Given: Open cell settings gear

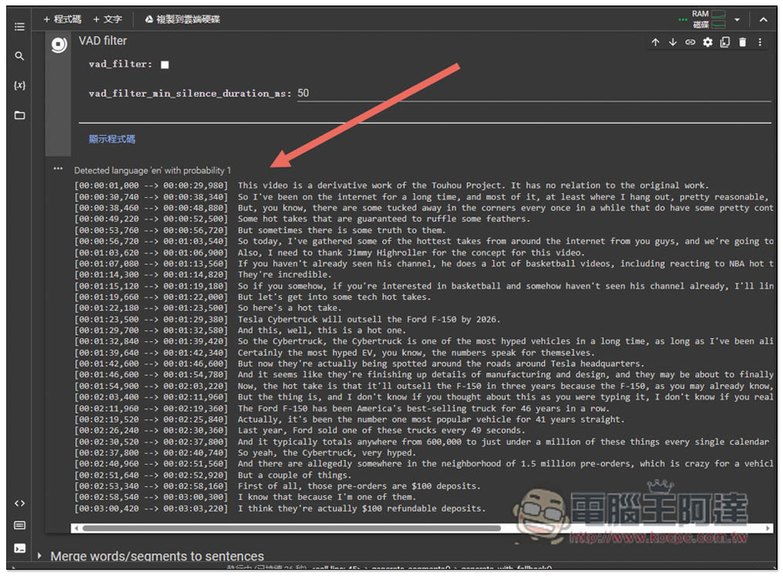Looking at the screenshot, I should pyautogui.click(x=708, y=42).
